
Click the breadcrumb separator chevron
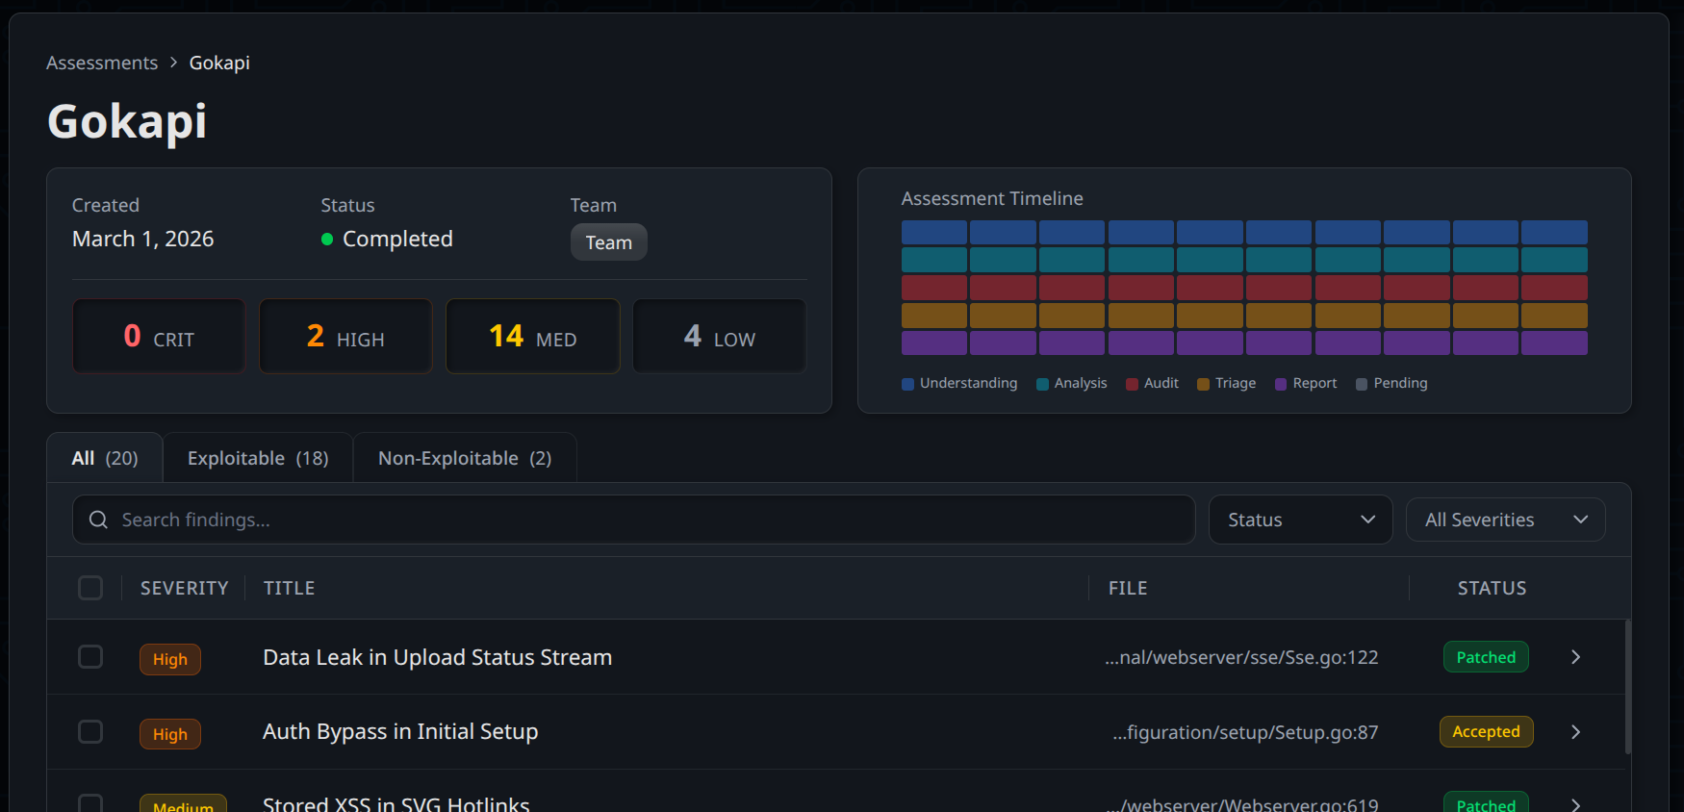[173, 63]
